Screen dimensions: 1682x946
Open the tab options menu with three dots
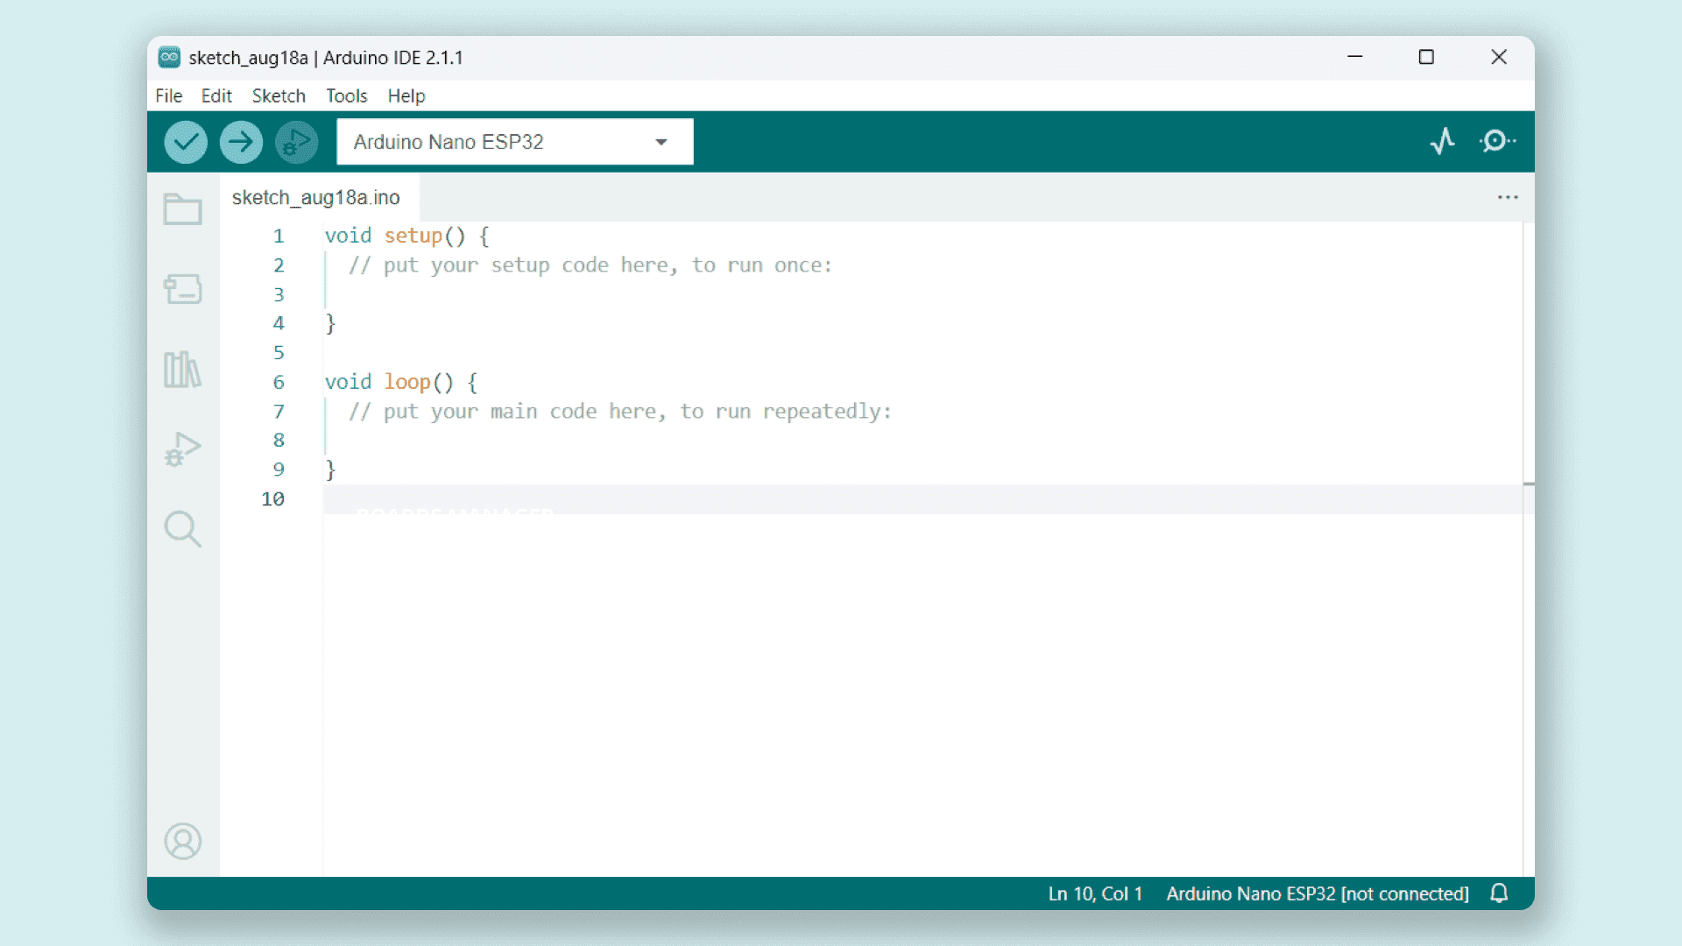click(x=1508, y=197)
